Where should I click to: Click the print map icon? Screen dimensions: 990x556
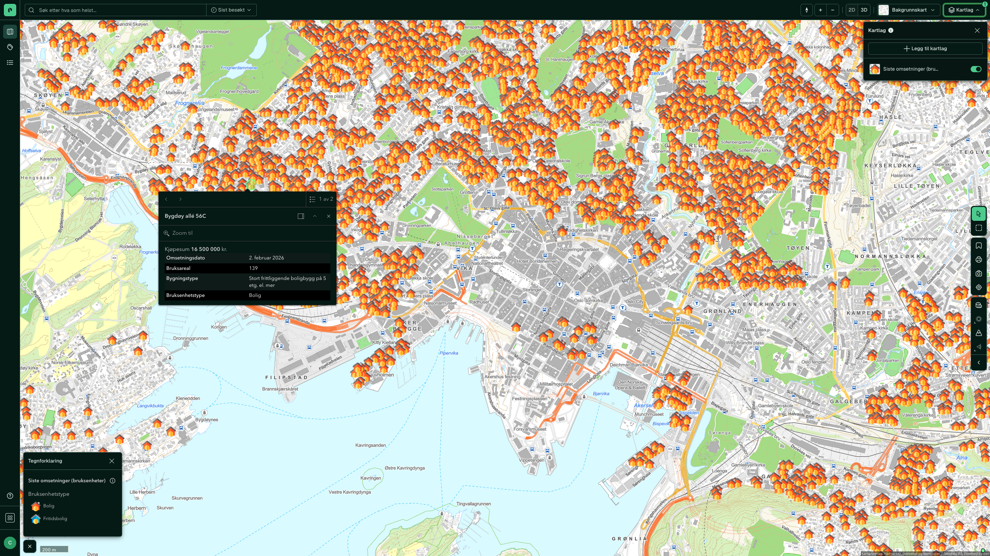click(x=979, y=259)
